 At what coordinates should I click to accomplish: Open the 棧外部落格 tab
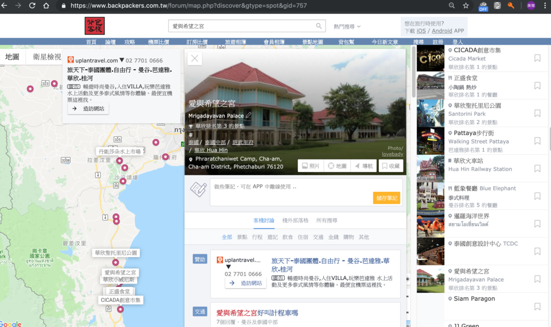[295, 220]
